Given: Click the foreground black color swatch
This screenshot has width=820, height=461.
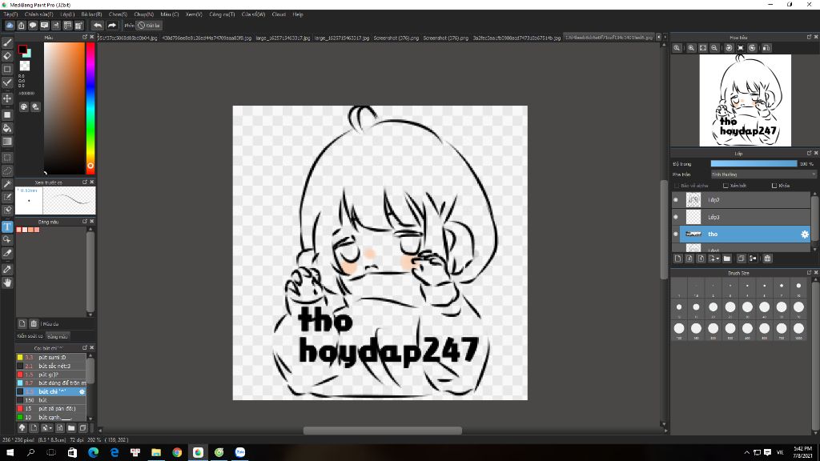Looking at the screenshot, I should (22, 50).
